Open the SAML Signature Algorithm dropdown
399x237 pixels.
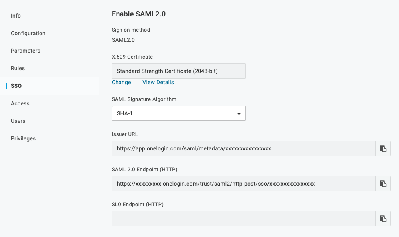pos(178,113)
